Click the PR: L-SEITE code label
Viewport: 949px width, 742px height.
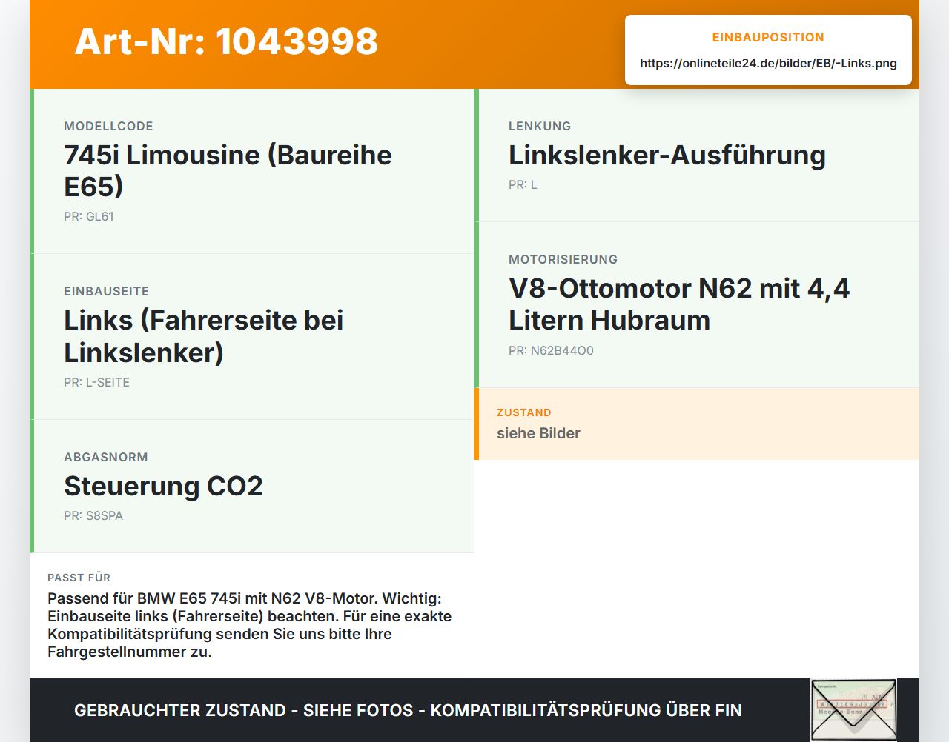(96, 383)
